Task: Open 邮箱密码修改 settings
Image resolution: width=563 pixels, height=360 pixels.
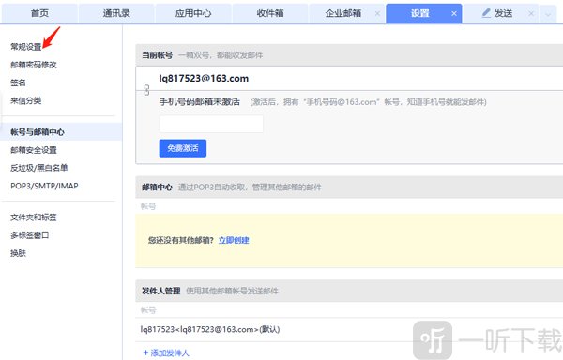Action: pyautogui.click(x=34, y=65)
